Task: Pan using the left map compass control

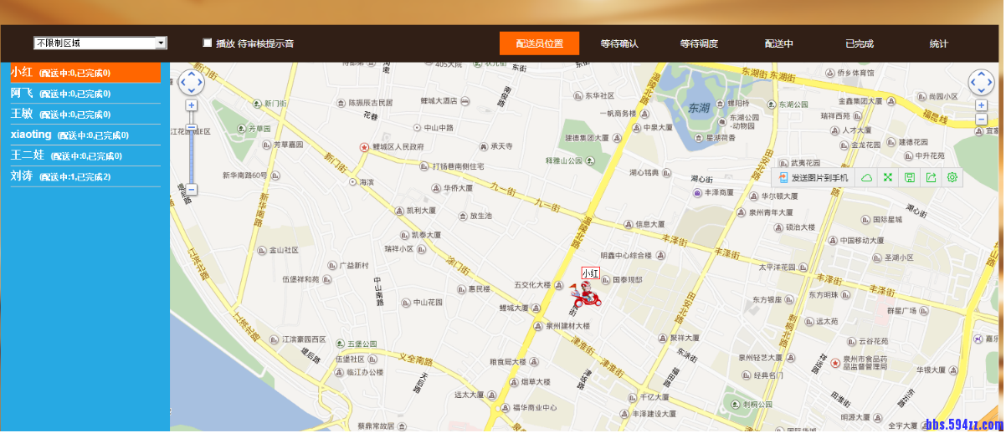Action: 191,82
